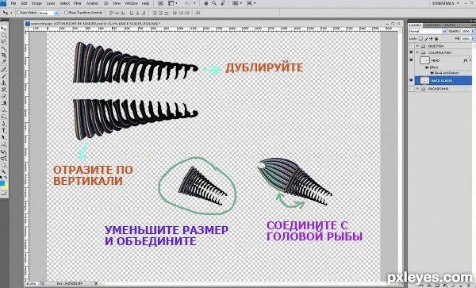Open the Opacity value slider arrow

[x=473, y=31]
